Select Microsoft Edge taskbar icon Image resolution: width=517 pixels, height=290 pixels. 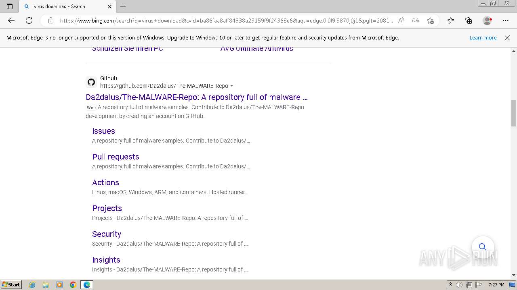coord(87,285)
